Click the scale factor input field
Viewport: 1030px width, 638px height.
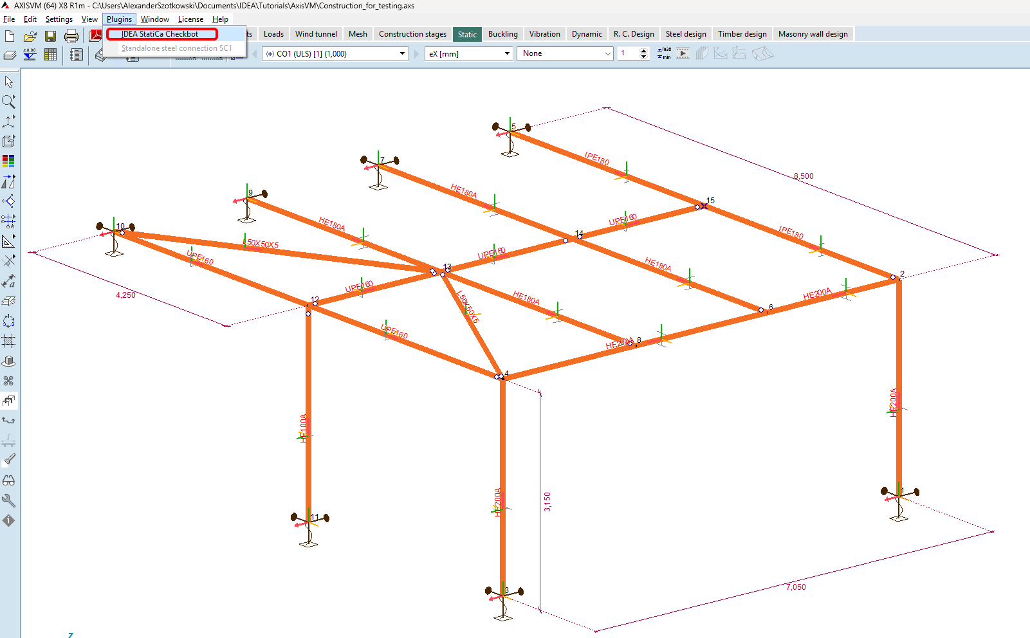(628, 53)
